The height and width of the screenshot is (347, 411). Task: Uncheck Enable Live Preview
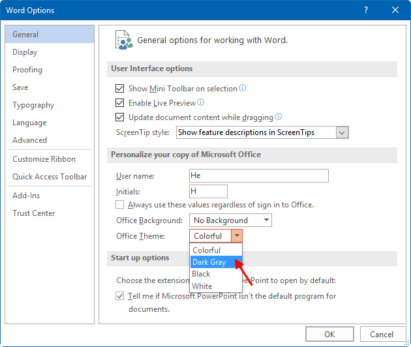pyautogui.click(x=120, y=102)
